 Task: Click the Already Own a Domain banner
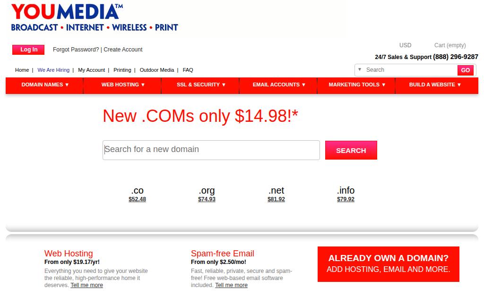[x=388, y=264]
